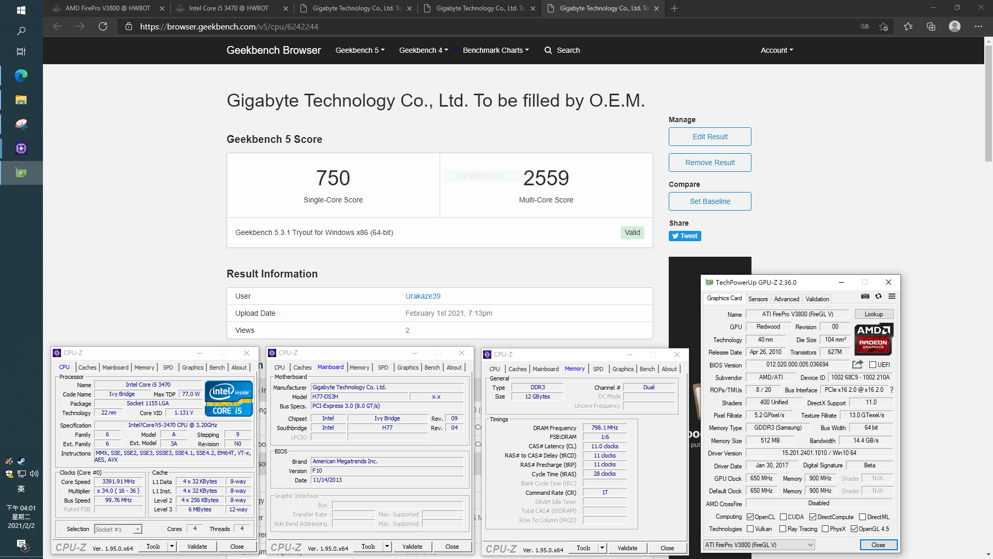Image resolution: width=993 pixels, height=559 pixels.
Task: Click Bus Interface question mark help
Action: coord(892,390)
